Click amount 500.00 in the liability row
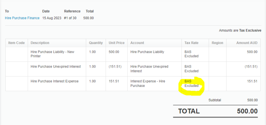 point(252,52)
